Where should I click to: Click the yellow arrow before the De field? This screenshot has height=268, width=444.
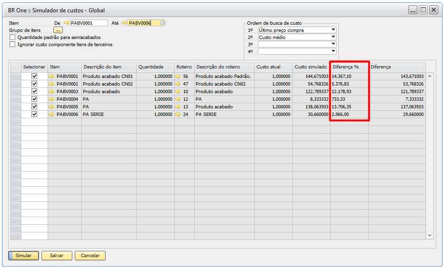pos(67,23)
